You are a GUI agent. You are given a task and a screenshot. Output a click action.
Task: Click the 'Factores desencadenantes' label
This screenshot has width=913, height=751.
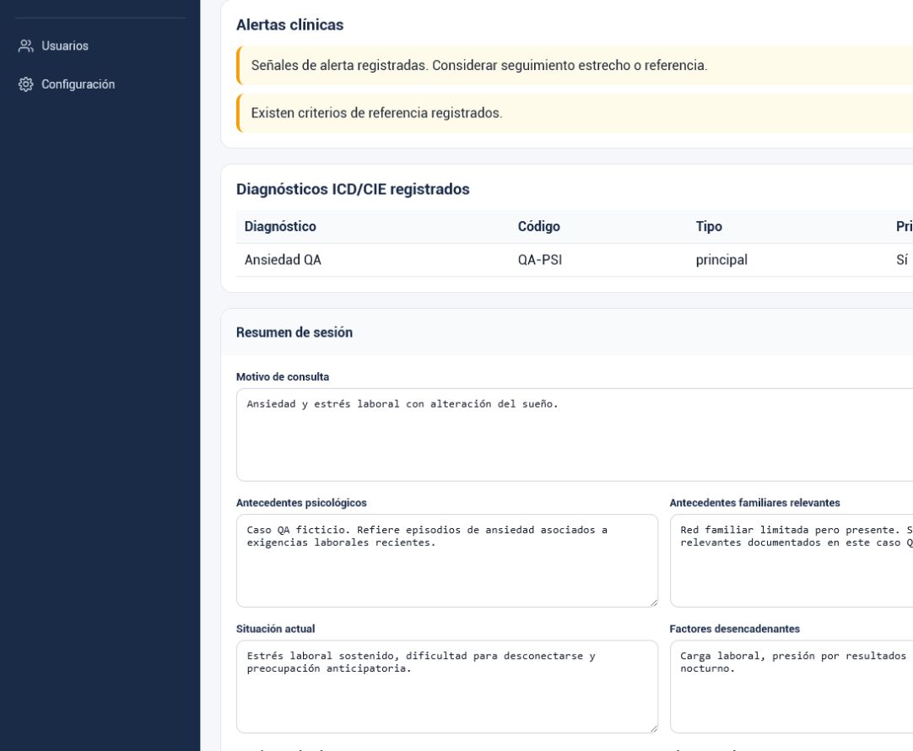click(x=734, y=629)
